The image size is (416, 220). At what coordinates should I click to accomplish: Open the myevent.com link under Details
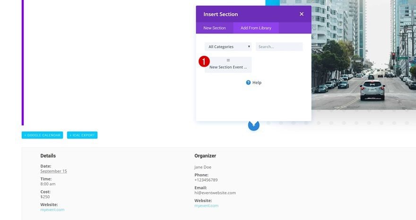pos(52,210)
